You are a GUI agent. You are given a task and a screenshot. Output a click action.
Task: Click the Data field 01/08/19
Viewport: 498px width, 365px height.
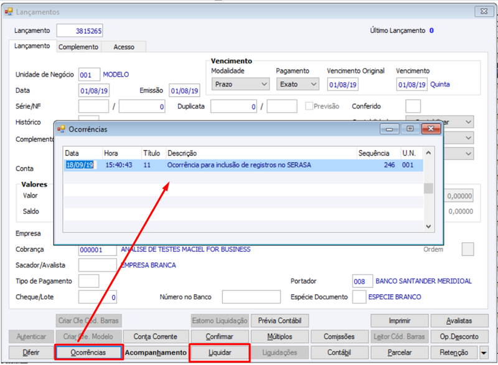point(94,91)
